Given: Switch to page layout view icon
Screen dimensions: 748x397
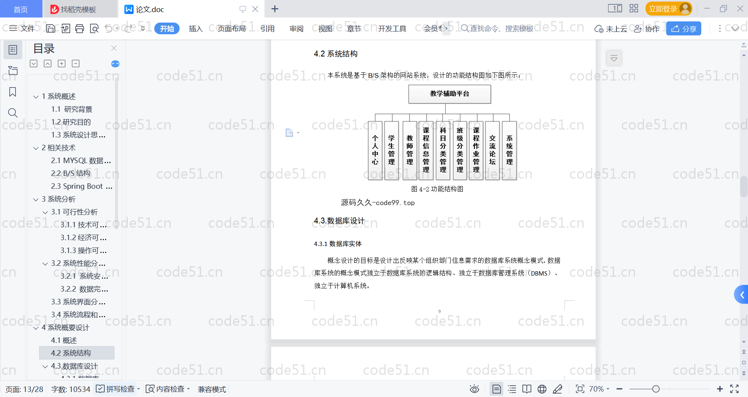Looking at the screenshot, I should coord(497,389).
